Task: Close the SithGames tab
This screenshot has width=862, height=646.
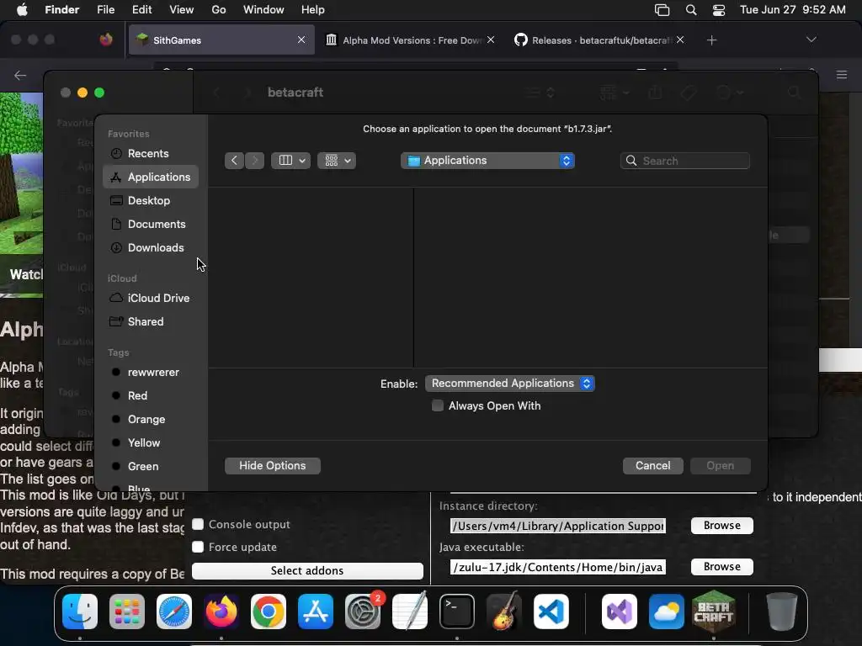Action: [301, 40]
